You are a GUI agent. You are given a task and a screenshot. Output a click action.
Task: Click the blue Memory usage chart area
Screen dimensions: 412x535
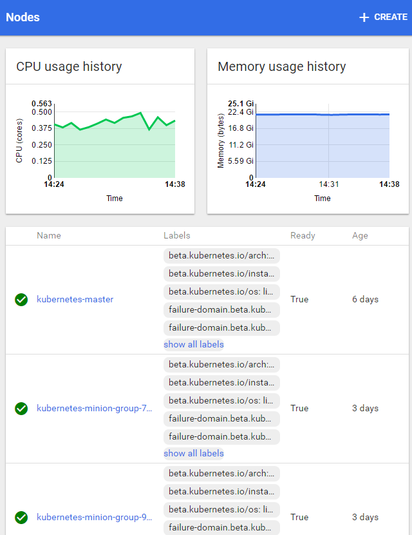point(322,148)
